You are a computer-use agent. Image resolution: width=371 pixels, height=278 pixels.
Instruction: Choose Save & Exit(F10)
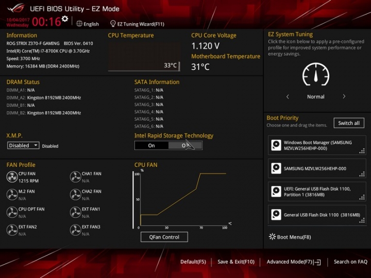[236, 262]
